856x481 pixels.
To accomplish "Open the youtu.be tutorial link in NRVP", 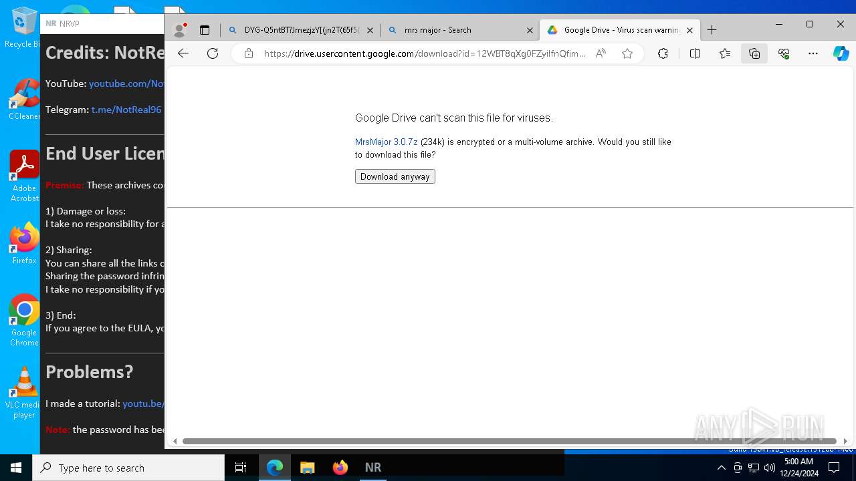I will [x=143, y=404].
